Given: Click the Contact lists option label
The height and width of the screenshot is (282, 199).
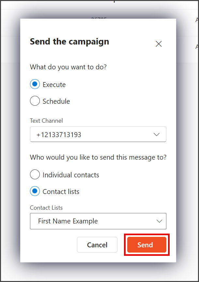Looking at the screenshot, I should click(61, 191).
